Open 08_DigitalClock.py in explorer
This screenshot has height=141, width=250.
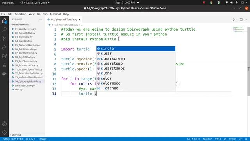[x=25, y=57]
